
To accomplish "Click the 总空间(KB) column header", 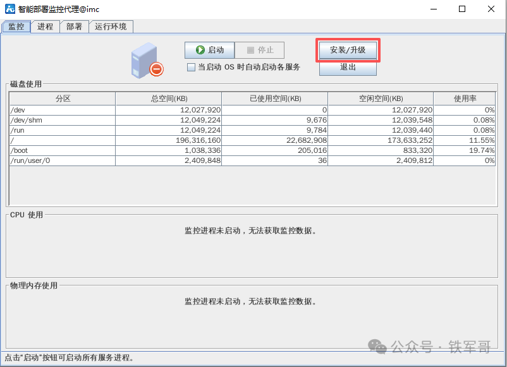I will [169, 99].
